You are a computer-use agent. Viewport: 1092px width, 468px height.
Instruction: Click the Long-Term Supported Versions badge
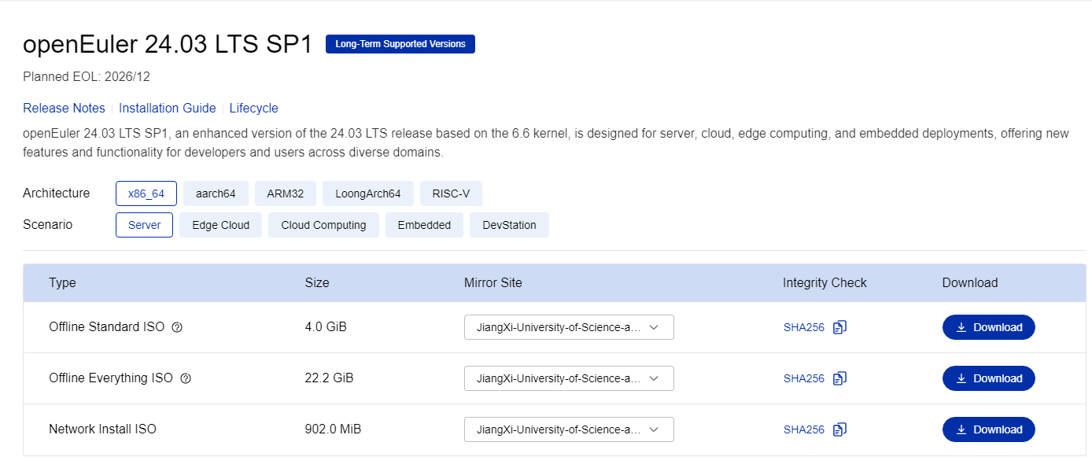(x=400, y=44)
